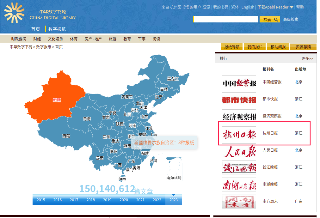The image size is (320, 218).
Task: Open the 体育 category
Action: 74,39
